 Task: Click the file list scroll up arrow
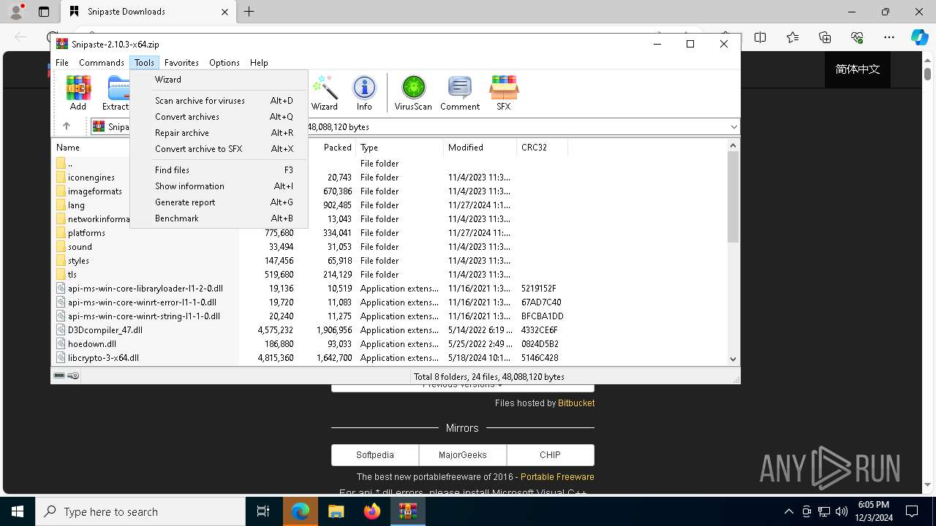click(733, 145)
